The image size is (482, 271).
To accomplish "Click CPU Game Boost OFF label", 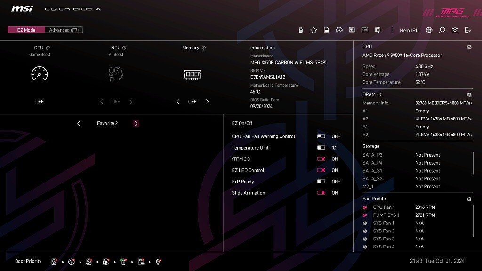I will (x=40, y=102).
